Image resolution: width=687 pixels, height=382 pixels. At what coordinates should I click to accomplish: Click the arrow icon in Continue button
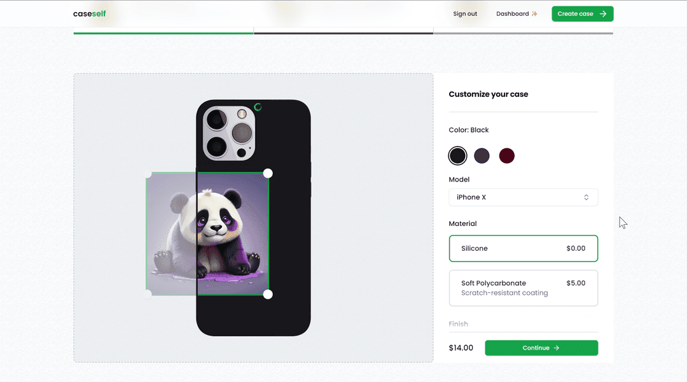[557, 348]
